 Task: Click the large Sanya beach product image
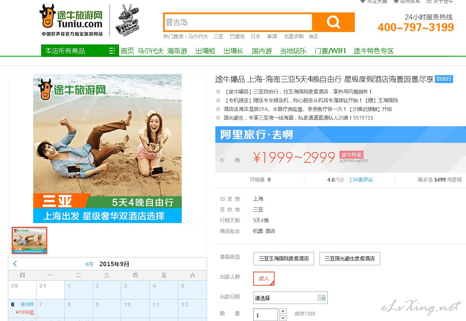click(107, 148)
